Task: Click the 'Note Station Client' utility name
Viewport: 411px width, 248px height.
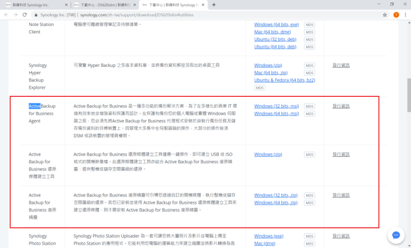Action: point(41,28)
